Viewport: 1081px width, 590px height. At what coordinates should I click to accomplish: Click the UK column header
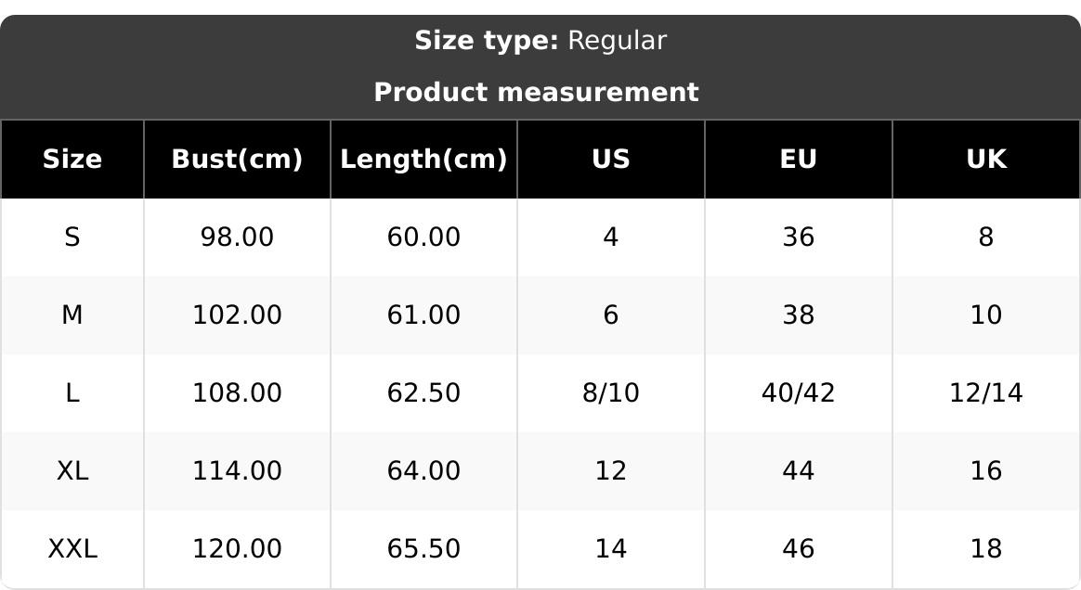[986, 160]
